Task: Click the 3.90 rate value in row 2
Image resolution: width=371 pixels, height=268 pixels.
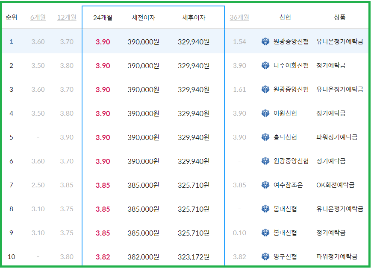Action: [102, 65]
